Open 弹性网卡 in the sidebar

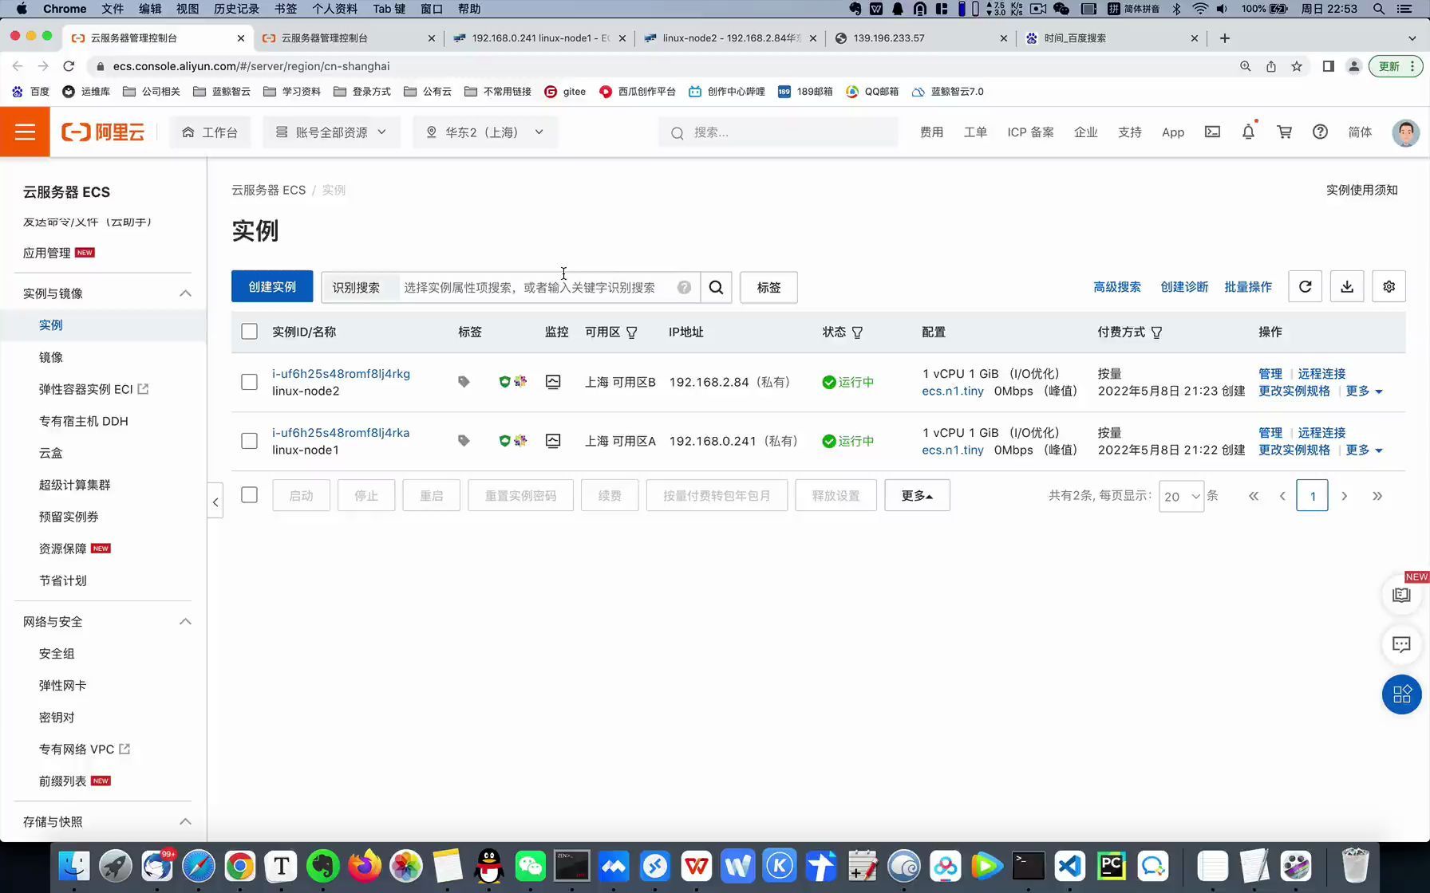click(62, 685)
